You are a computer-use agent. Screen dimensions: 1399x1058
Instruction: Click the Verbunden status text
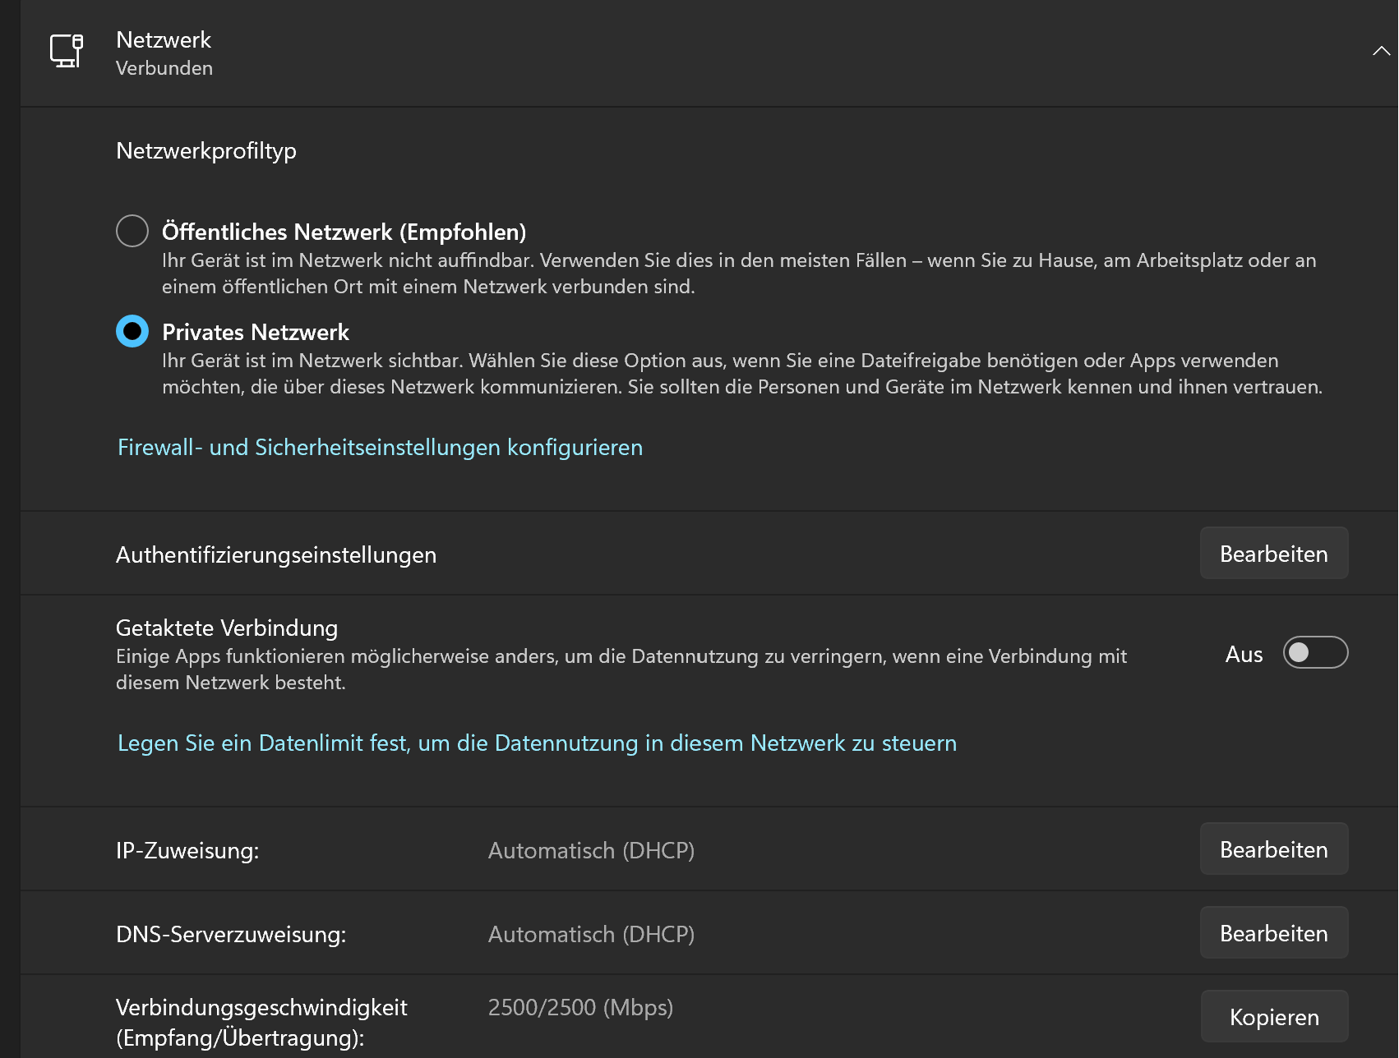click(164, 68)
